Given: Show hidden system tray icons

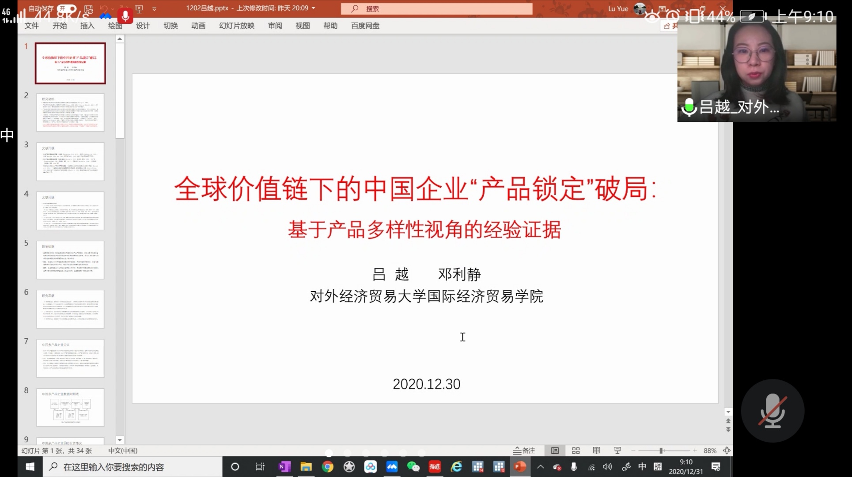Looking at the screenshot, I should (540, 467).
